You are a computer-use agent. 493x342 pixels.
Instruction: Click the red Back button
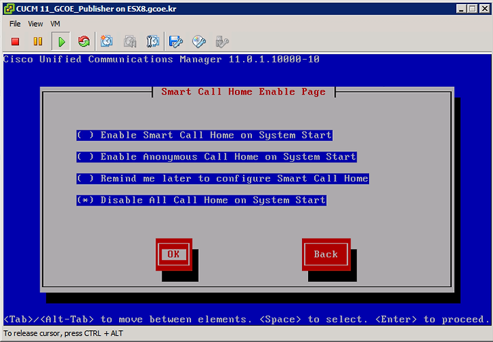click(x=326, y=254)
